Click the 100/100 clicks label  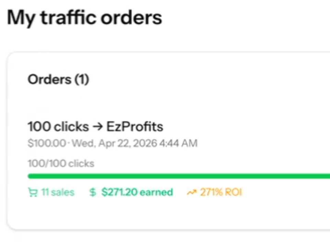pos(61,164)
